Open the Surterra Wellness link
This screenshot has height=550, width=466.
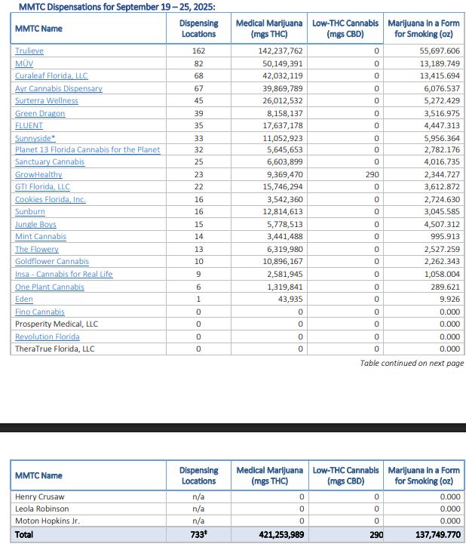pyautogui.click(x=46, y=100)
